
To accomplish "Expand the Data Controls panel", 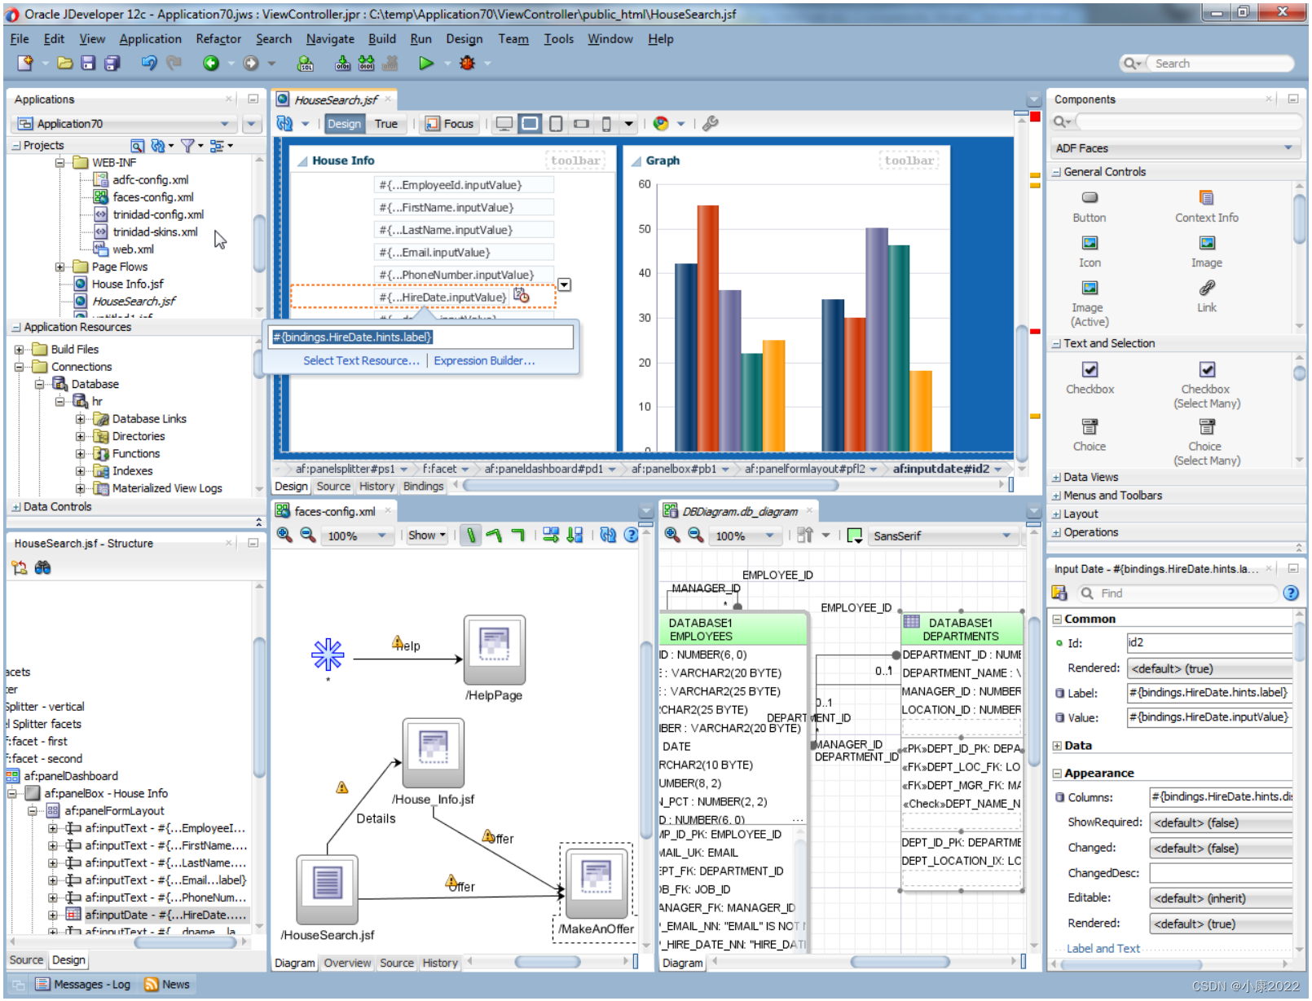I will pos(16,507).
